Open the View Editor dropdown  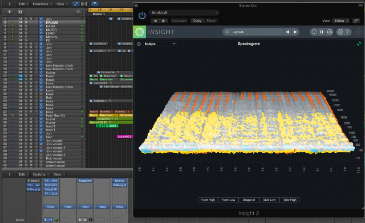[341, 21]
